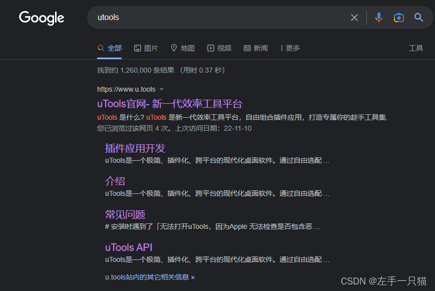Click the newspaper icon in the 新闻 tab
Screen dimensions: 435x291
[x=247, y=48]
